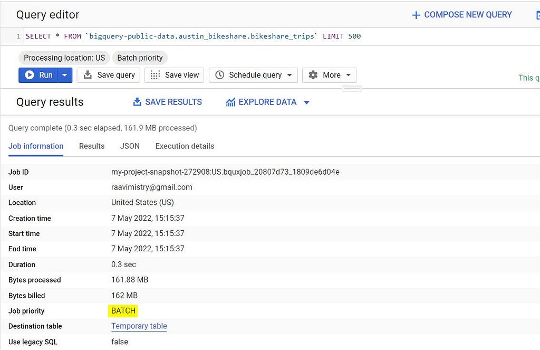Screen dimensions: 540x350
Task: Click the Use legacy SQL false value
Action: click(x=120, y=342)
